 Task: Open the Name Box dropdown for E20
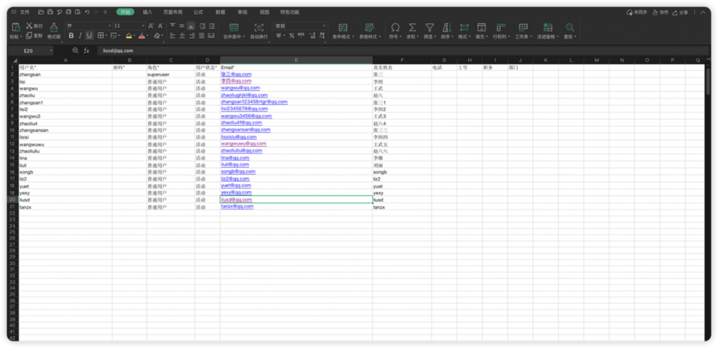coord(50,50)
